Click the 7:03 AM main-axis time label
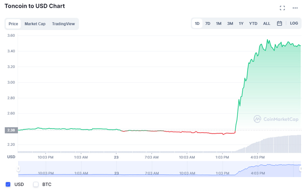This screenshot has width=307, height=192. coord(151,157)
